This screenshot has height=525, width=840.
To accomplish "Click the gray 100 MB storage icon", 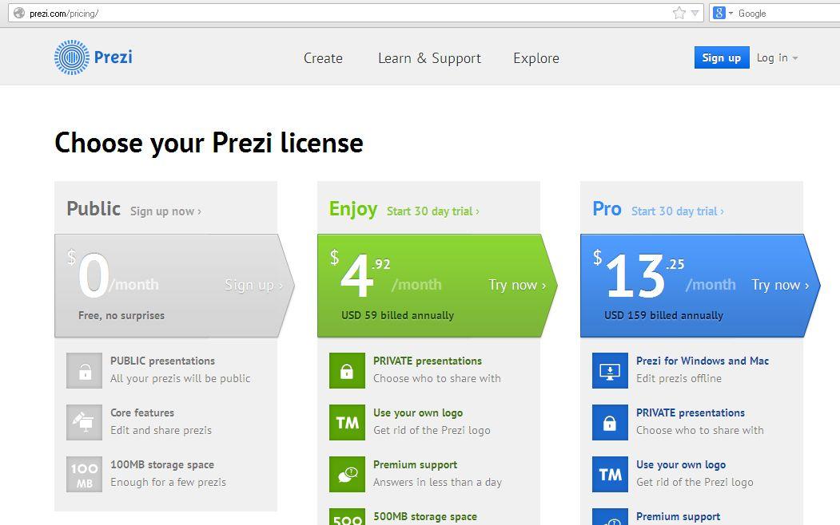I will click(84, 474).
